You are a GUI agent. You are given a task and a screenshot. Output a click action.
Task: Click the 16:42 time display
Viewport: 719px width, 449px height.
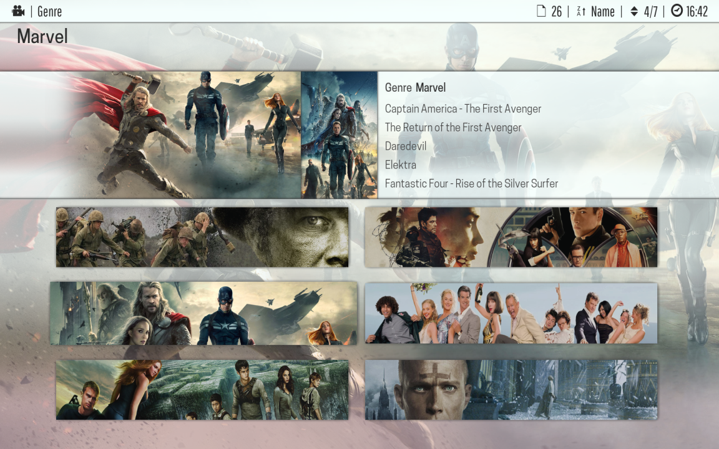click(x=697, y=11)
